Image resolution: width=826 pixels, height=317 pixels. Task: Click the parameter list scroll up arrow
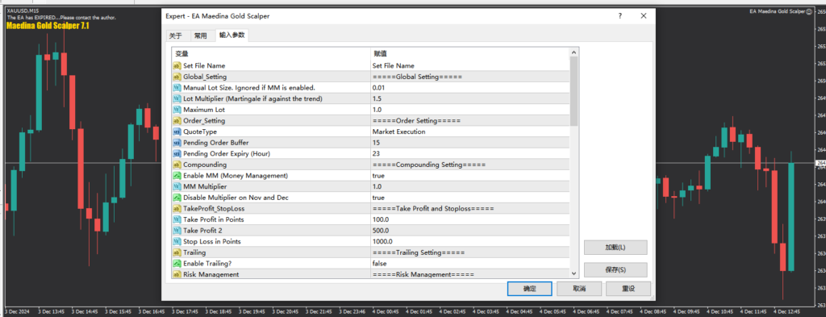(x=574, y=52)
